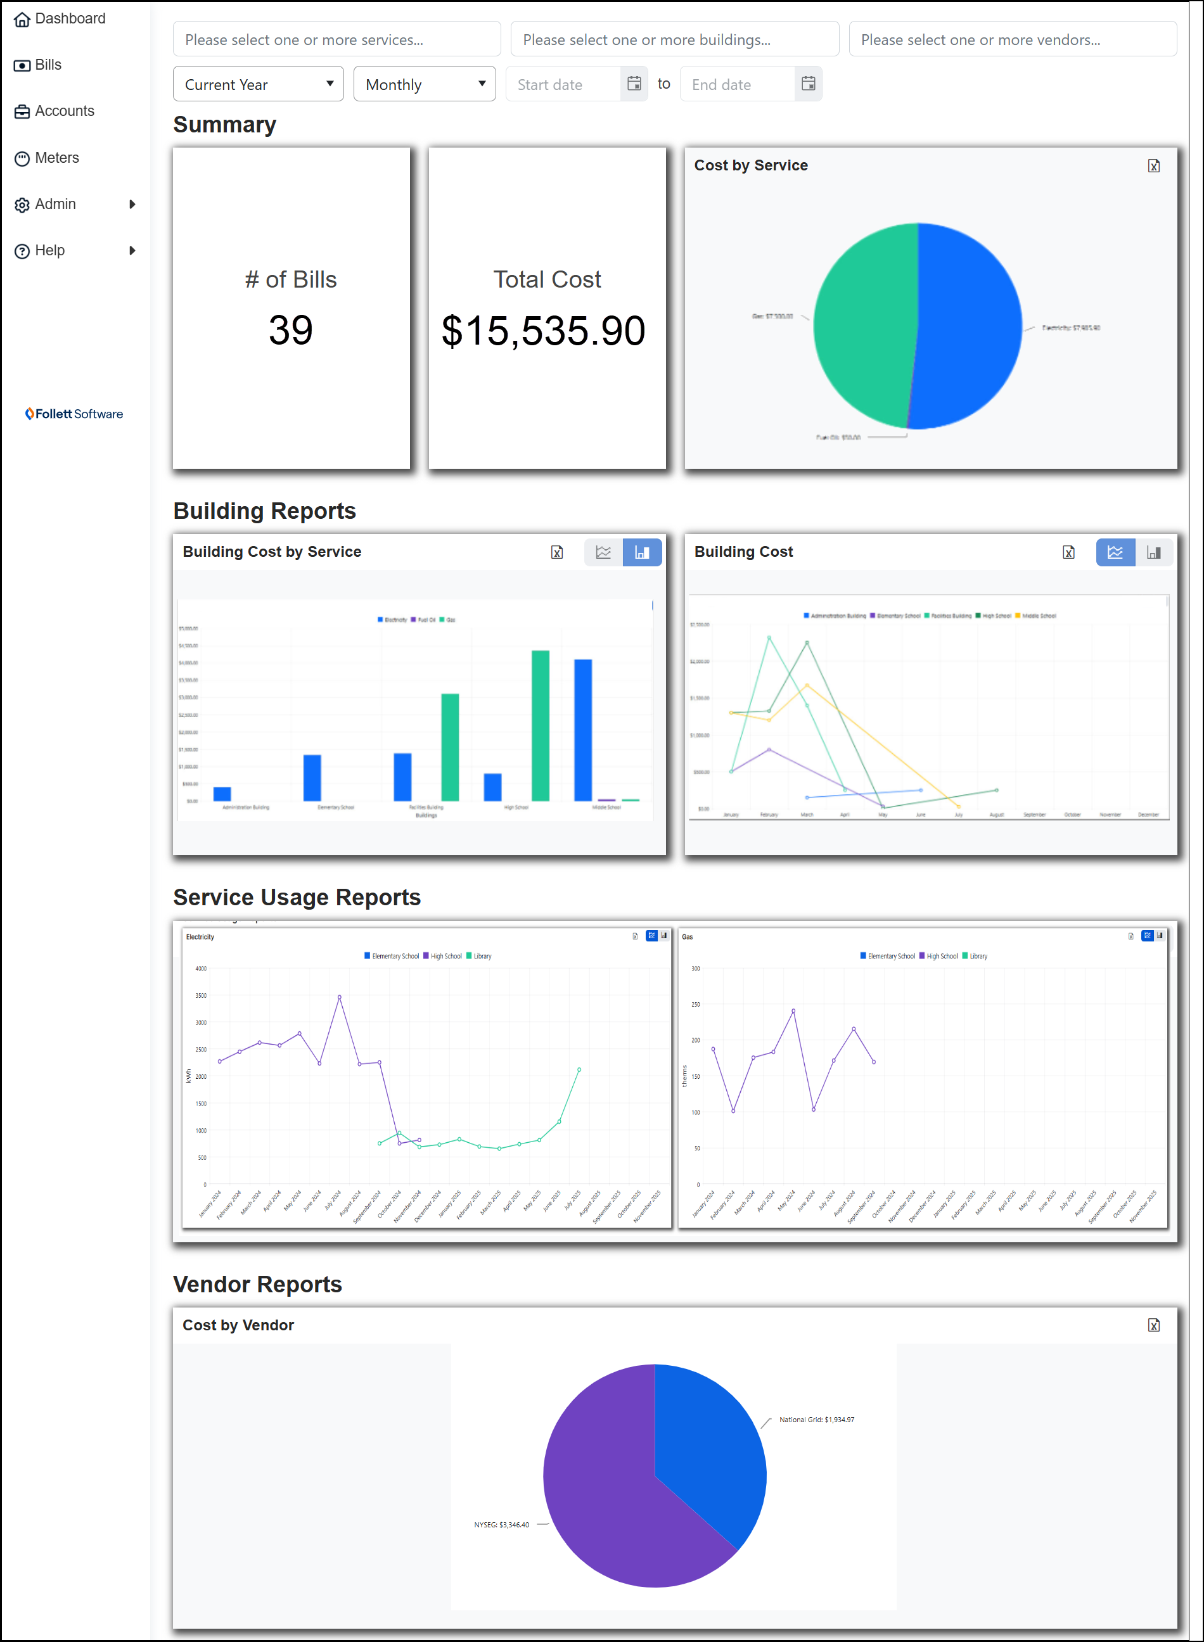The image size is (1204, 1642).
Task: Switch Building Cost by Service to line view
Action: pyautogui.click(x=603, y=552)
